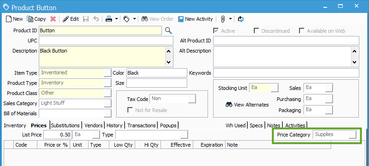Switch to the History tab
Image resolution: width=369 pixels, height=166 pixels.
point(114,125)
